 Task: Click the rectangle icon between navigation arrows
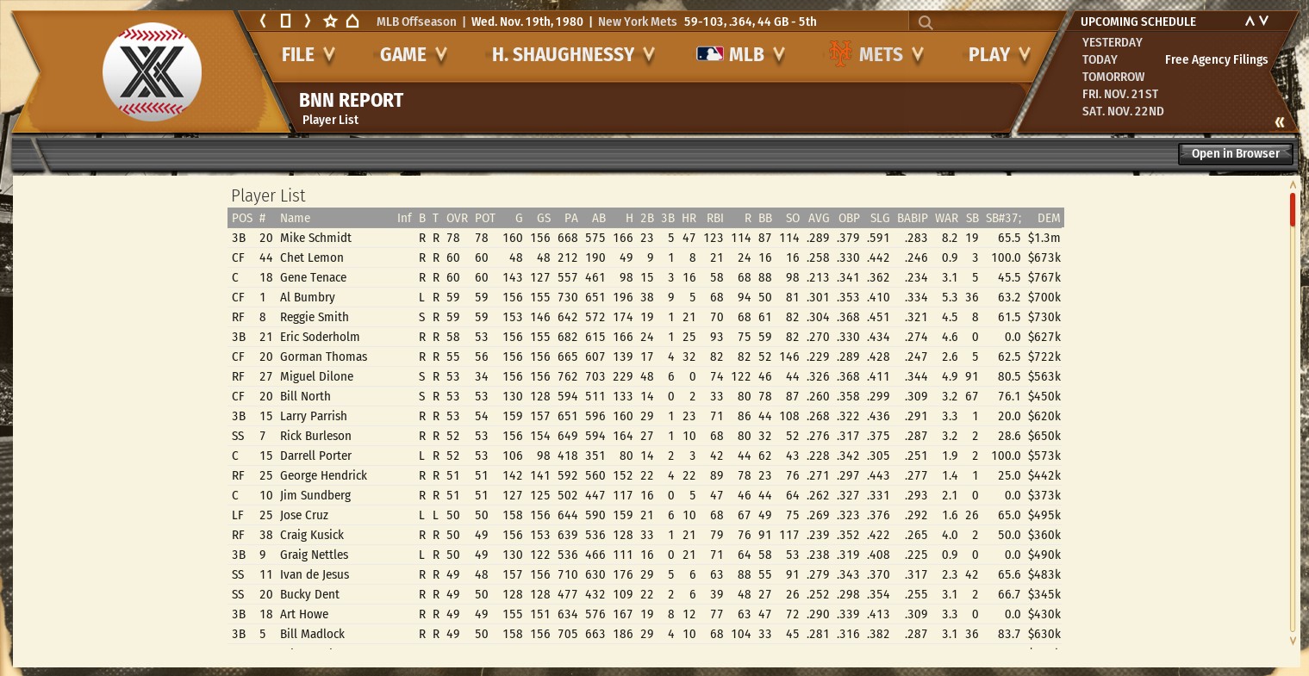285,21
